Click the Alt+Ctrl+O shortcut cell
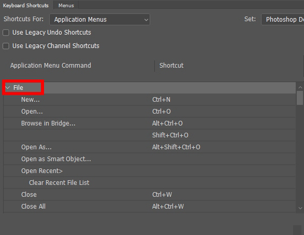 point(167,123)
